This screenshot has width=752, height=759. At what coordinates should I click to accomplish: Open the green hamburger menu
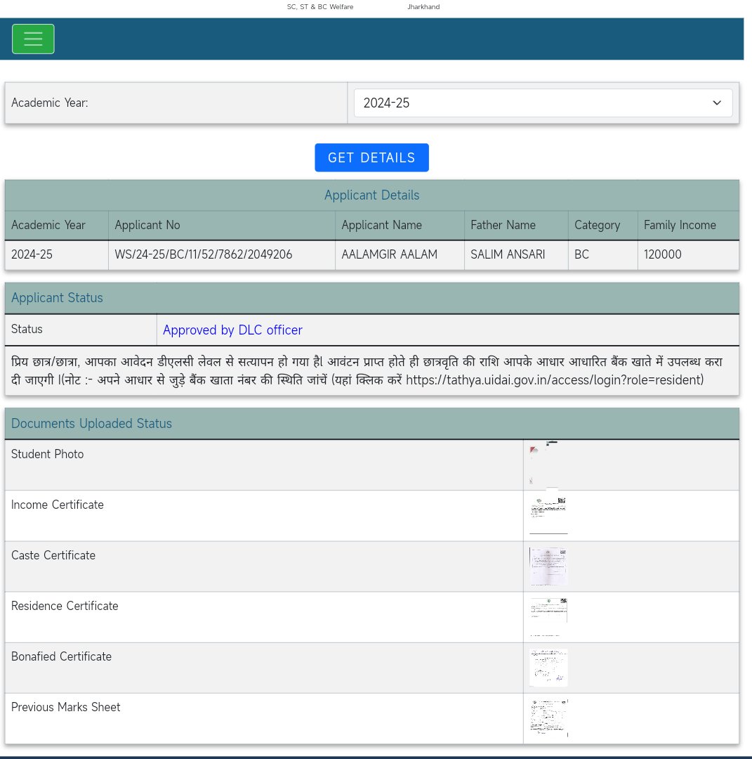coord(33,39)
